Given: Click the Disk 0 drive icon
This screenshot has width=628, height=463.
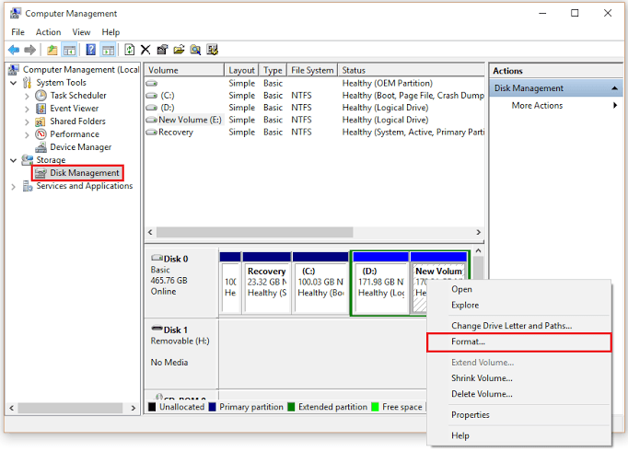Looking at the screenshot, I should pyautogui.click(x=157, y=258).
